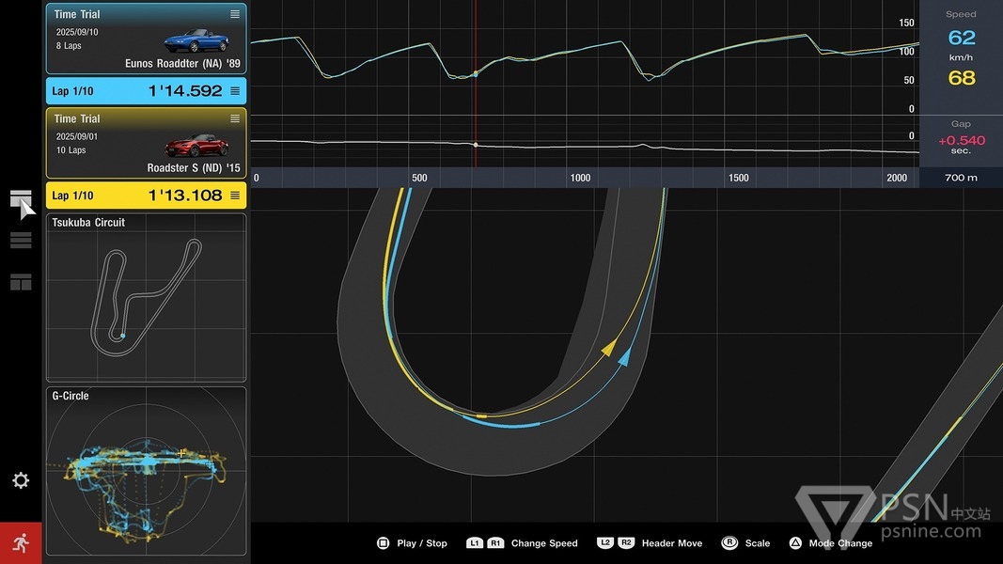1003x564 pixels.
Task: Open menu on Eunos Roadster Time Trial card
Action: (235, 14)
